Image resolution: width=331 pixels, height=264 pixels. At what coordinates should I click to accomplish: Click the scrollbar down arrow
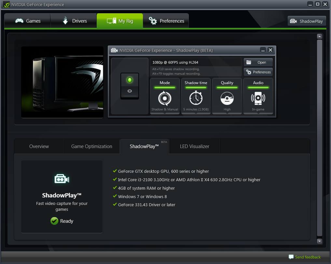point(320,241)
